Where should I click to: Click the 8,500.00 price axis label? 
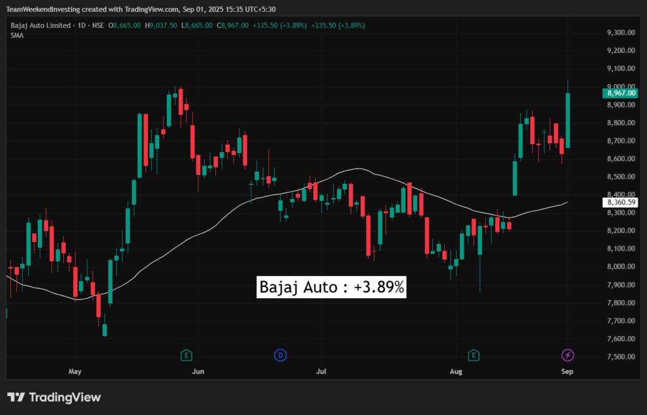tap(621, 177)
